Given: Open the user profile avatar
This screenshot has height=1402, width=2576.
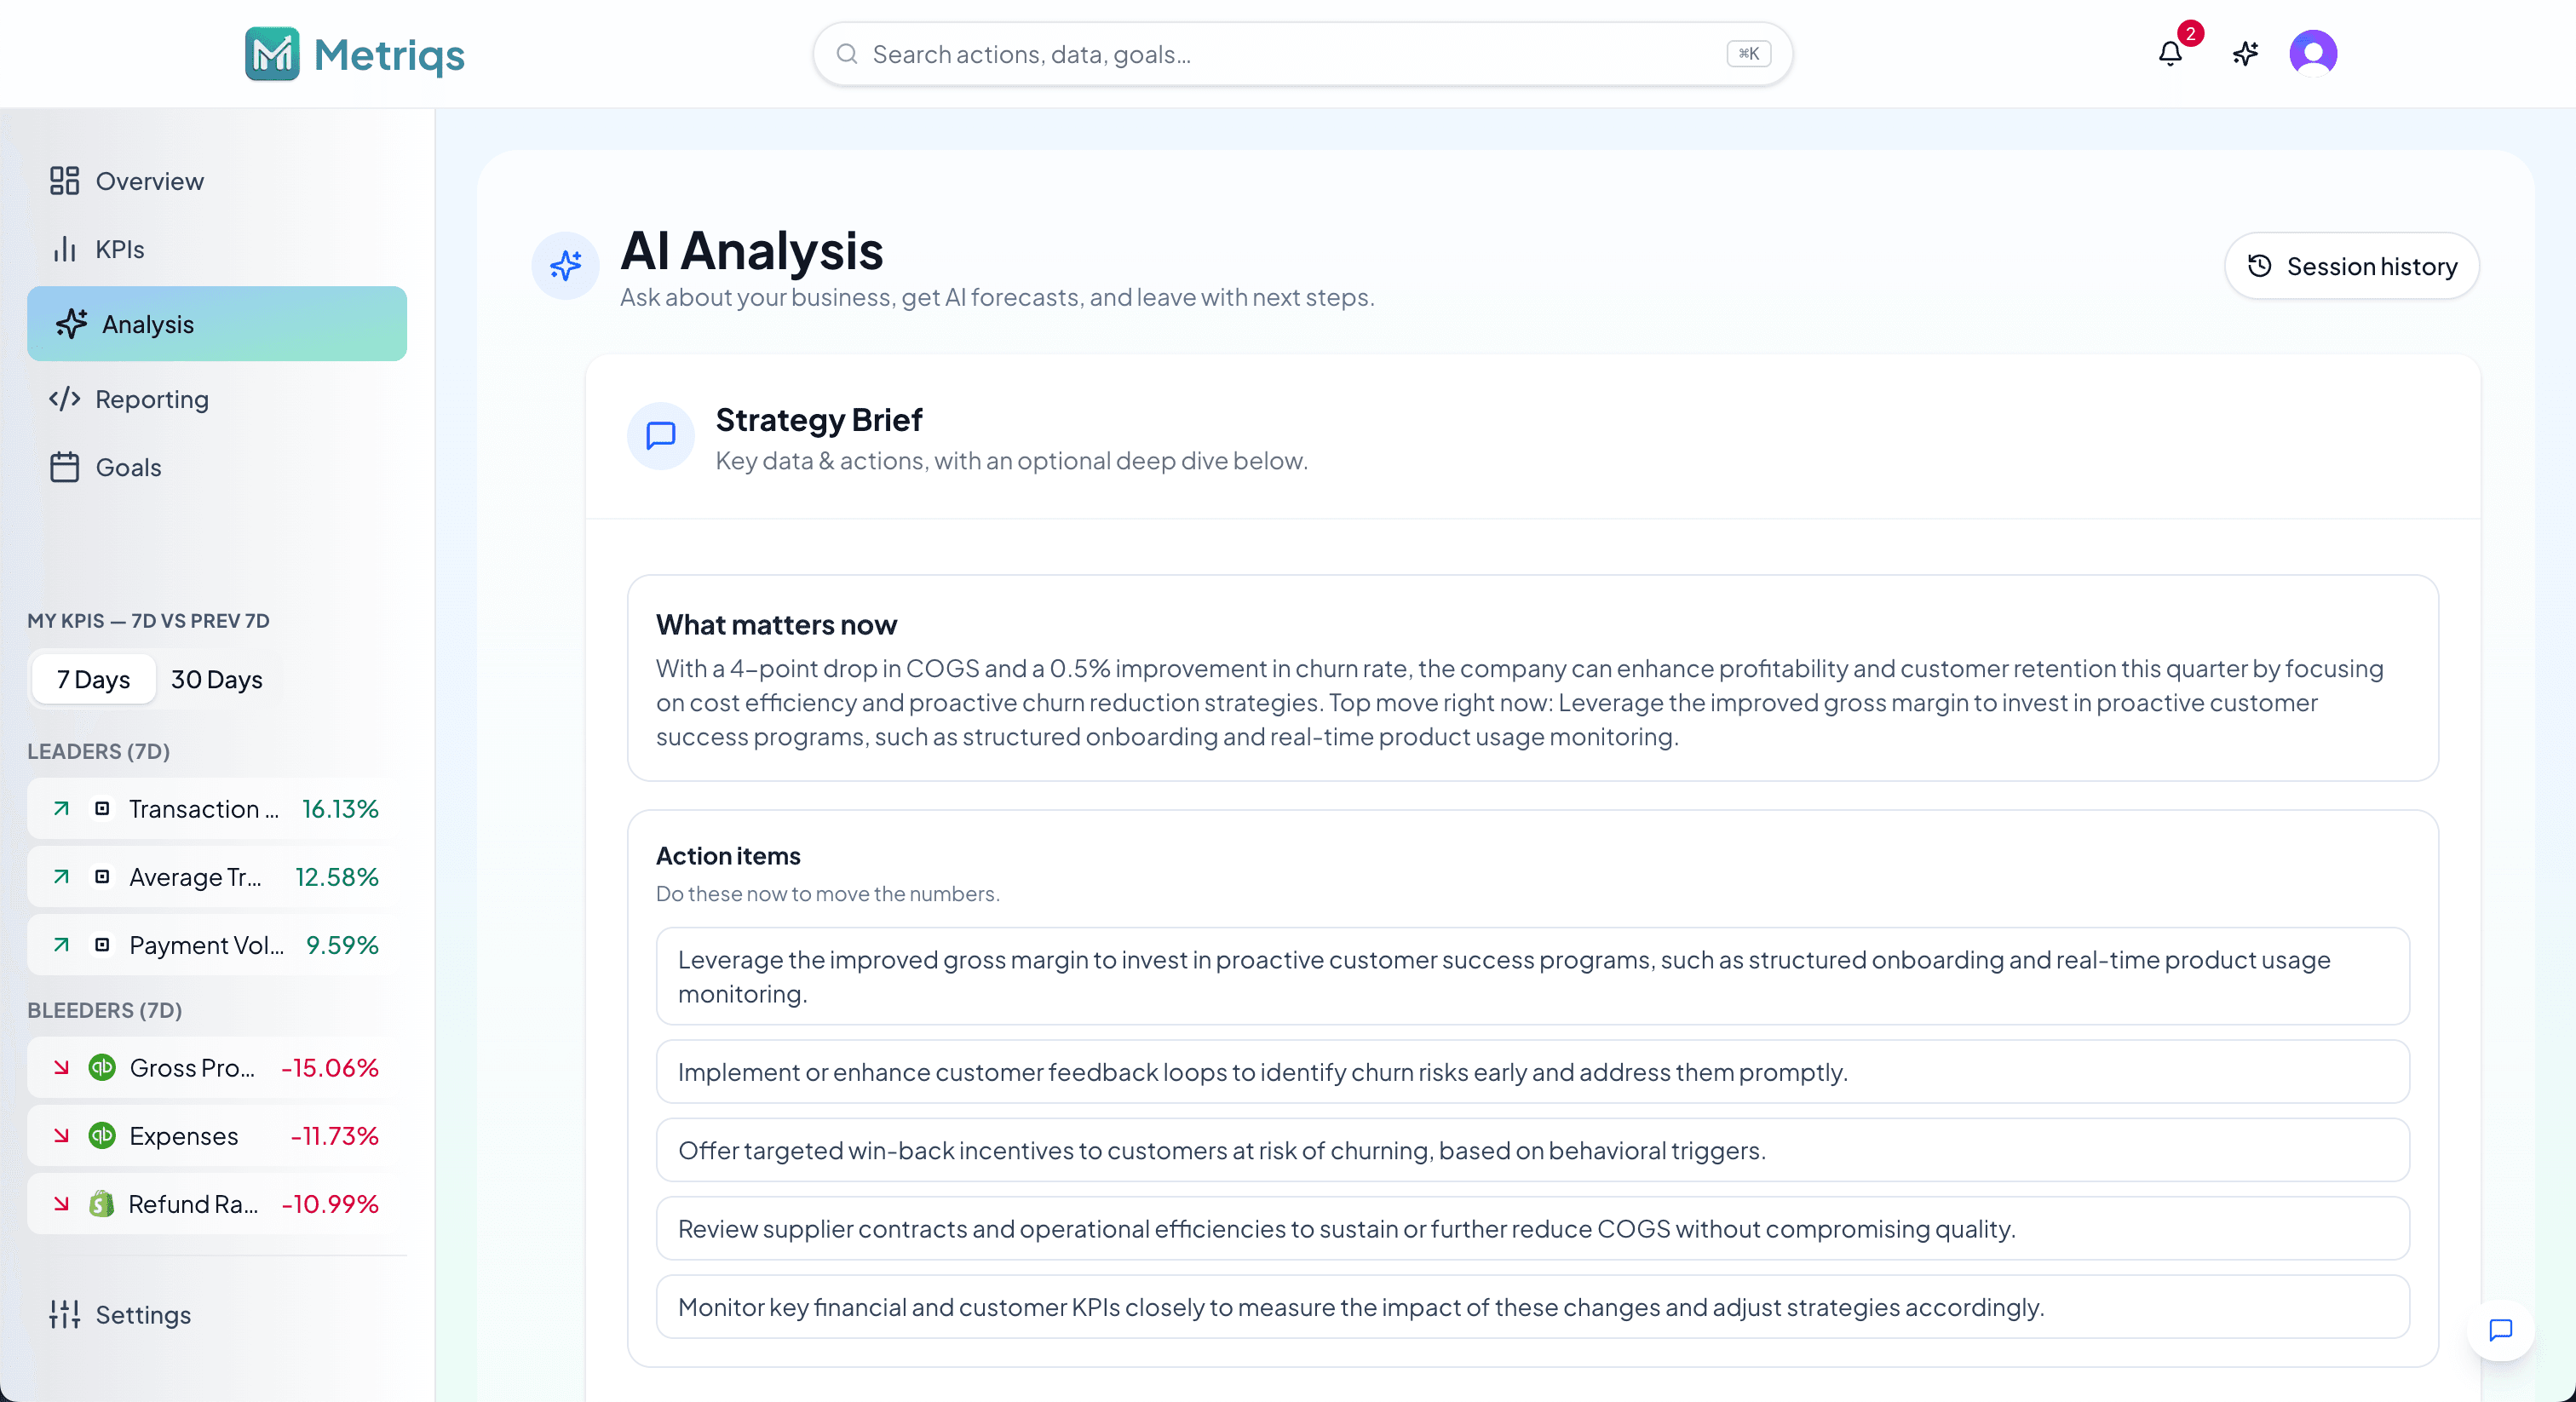Looking at the screenshot, I should [2312, 53].
